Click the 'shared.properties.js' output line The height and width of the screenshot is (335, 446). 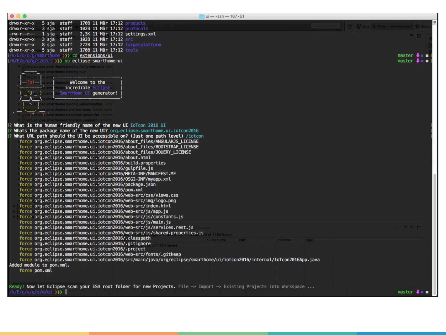pyautogui.click(x=111, y=233)
